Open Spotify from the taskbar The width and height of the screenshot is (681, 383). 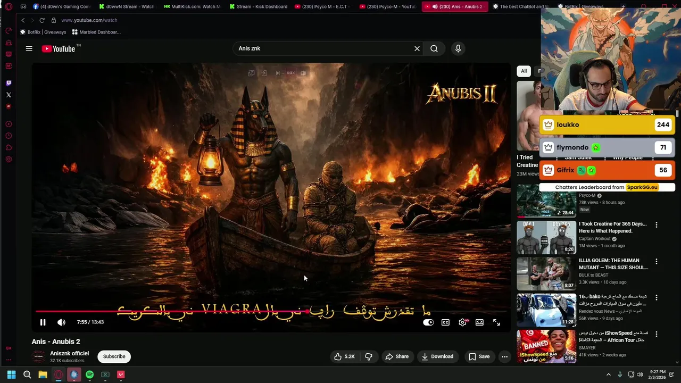click(89, 374)
